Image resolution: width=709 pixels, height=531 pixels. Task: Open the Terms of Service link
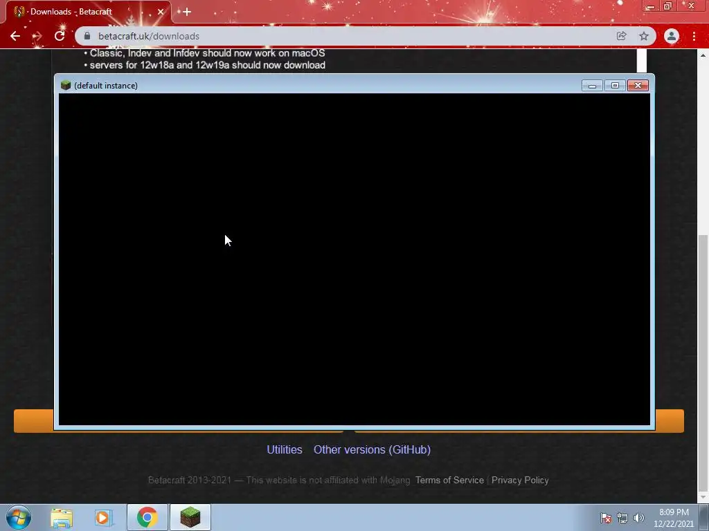[449, 480]
